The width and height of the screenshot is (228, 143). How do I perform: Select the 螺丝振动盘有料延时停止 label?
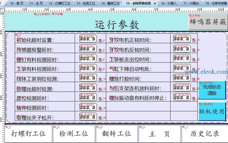(x=138, y=98)
